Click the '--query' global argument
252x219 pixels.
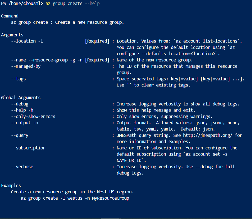click(20, 135)
